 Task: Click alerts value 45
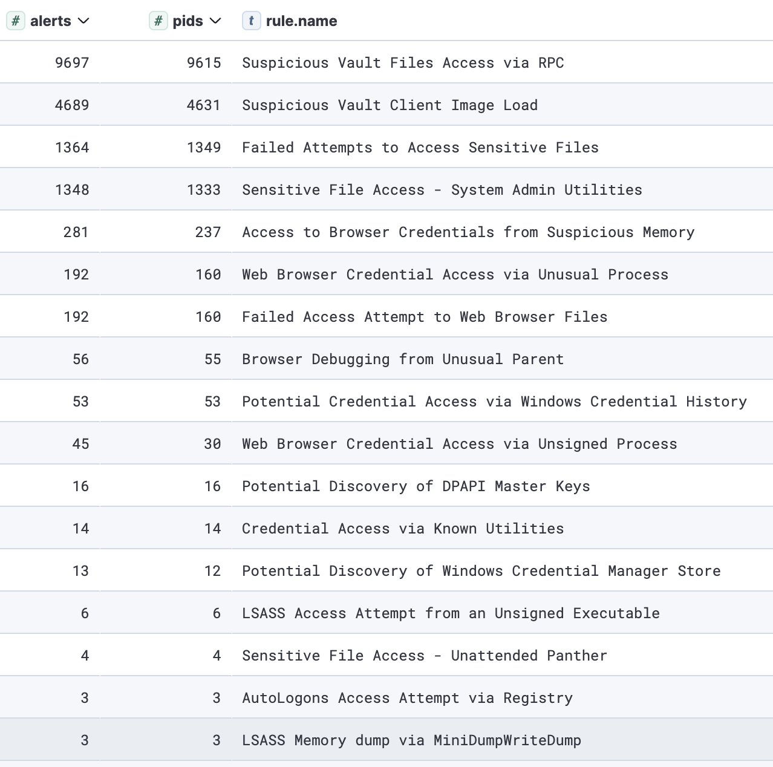[x=80, y=444]
